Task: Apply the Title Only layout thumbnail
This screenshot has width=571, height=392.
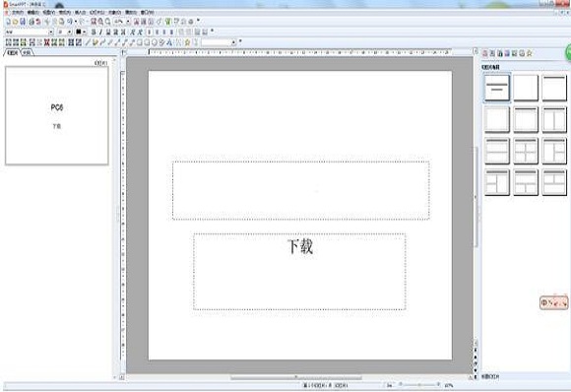Action: click(x=554, y=88)
